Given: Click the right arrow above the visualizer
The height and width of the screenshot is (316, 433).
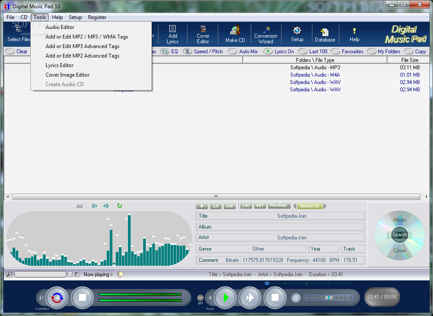Looking at the screenshot, I should pos(106,206).
